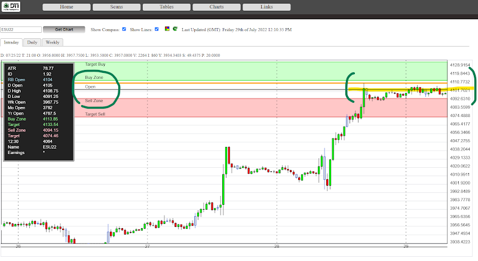Go to the Tables menu
The width and height of the screenshot is (478, 261).
(x=167, y=7)
